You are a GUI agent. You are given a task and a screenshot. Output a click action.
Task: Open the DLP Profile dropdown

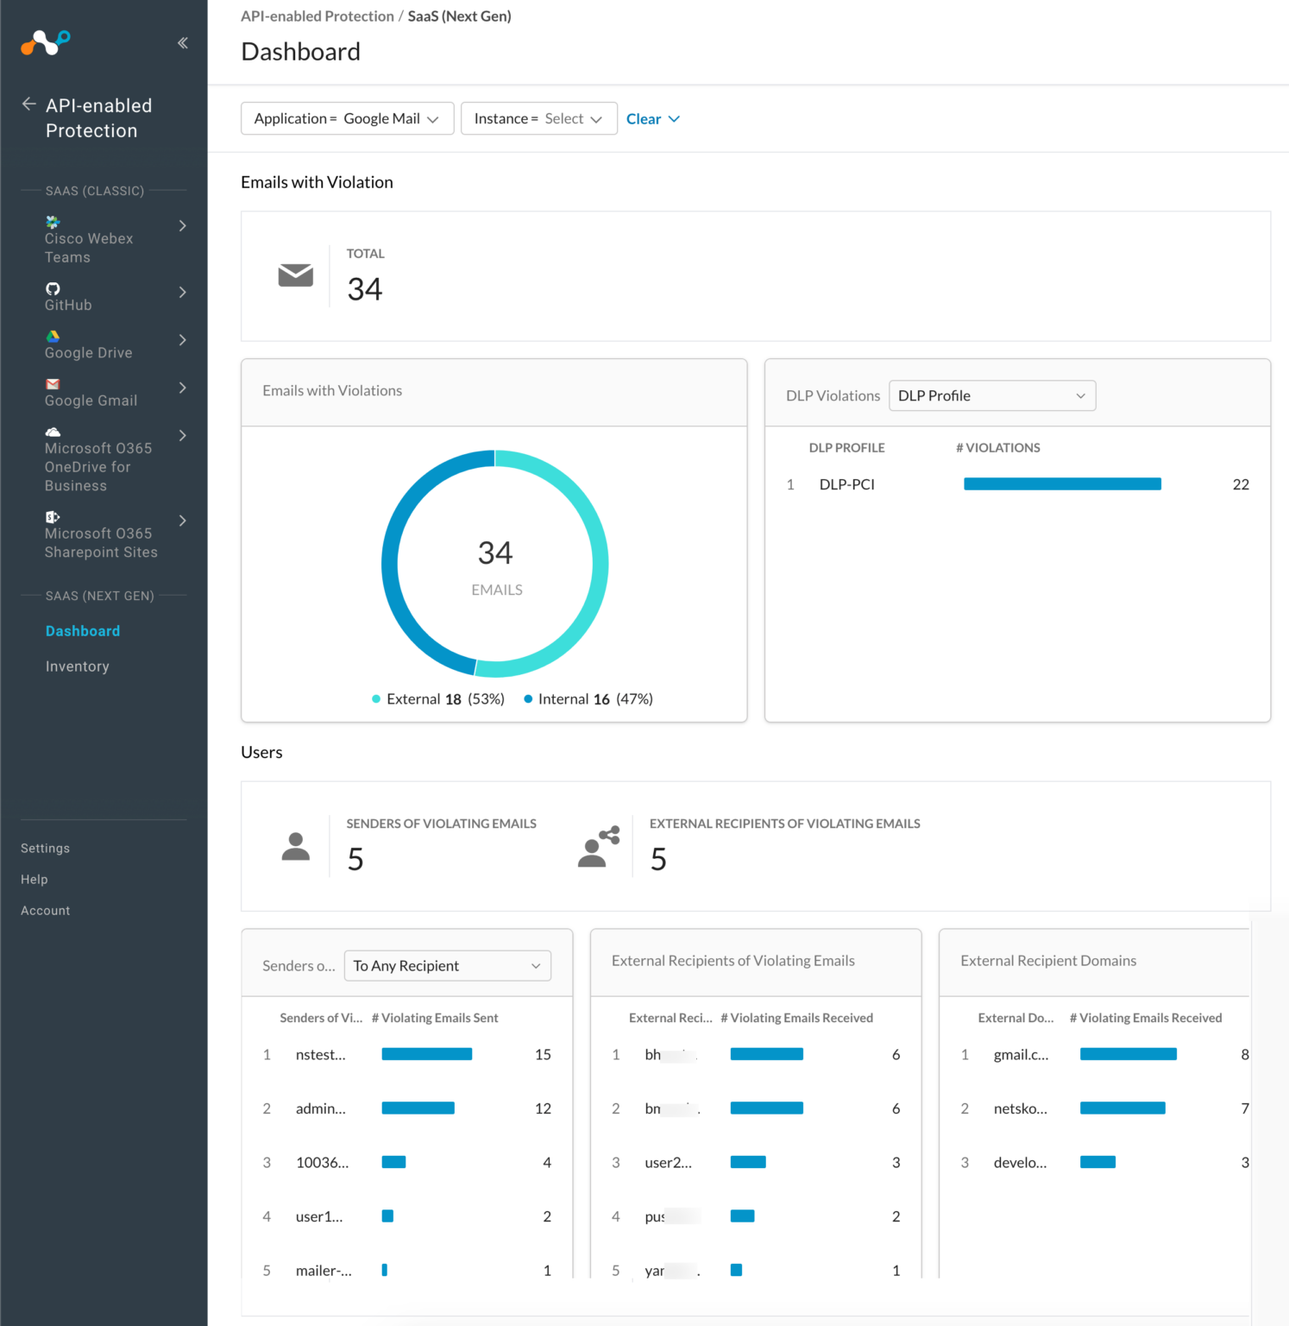pos(990,395)
